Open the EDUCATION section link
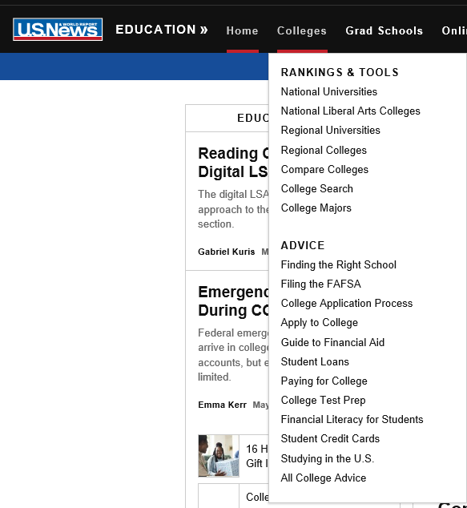 click(162, 30)
